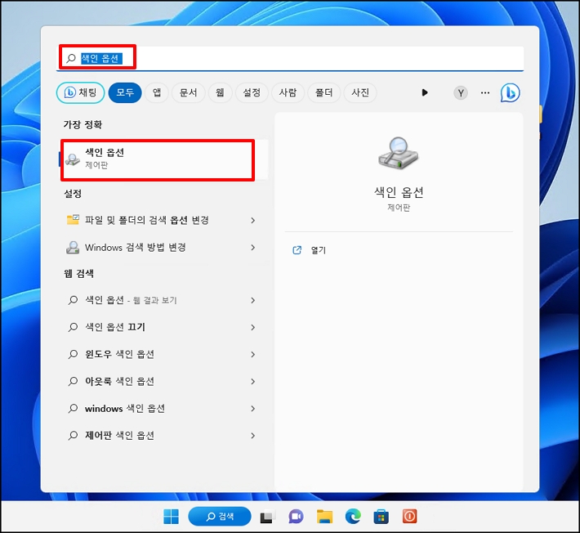Expand chevron for 파일 및 폴더의 검색 옵션 변경
This screenshot has width=580, height=533.
[253, 220]
